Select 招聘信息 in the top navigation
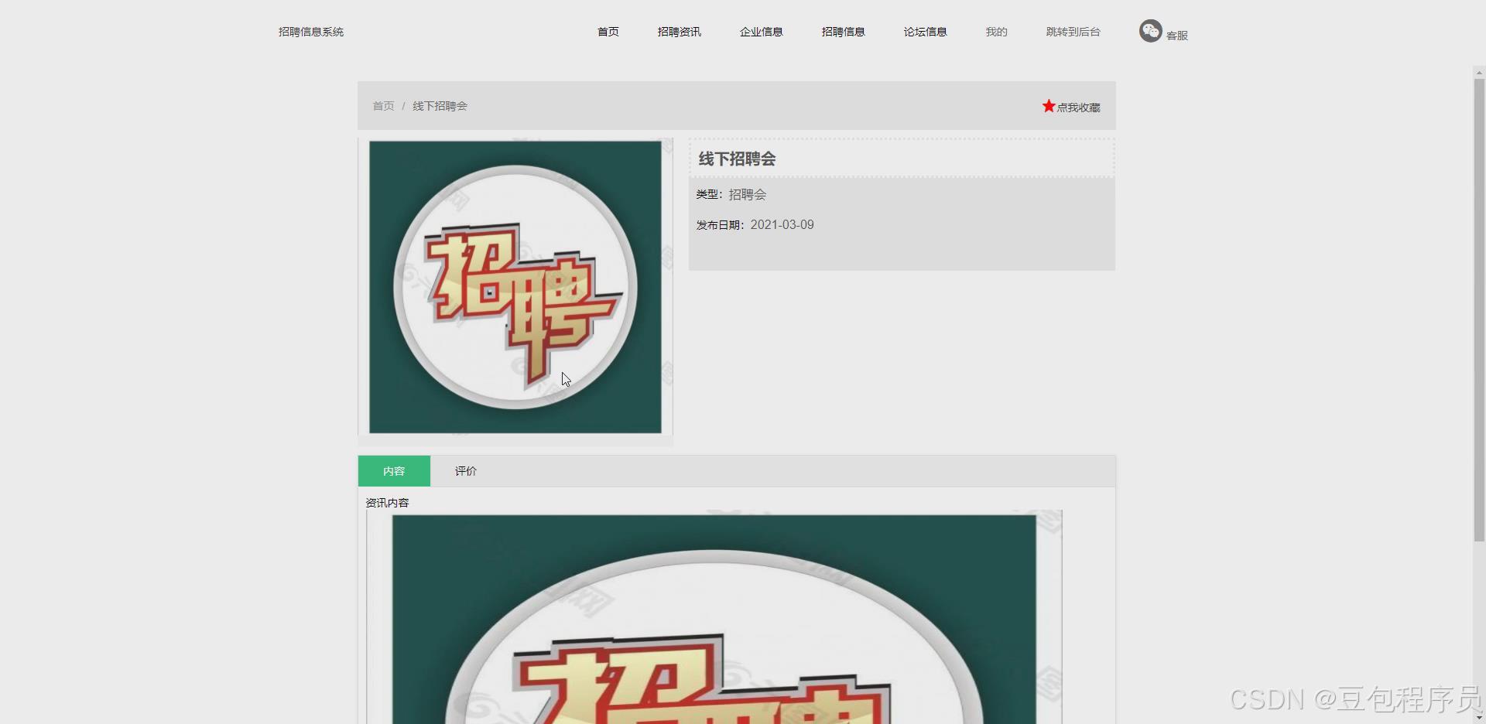Image resolution: width=1486 pixels, height=724 pixels. tap(844, 32)
